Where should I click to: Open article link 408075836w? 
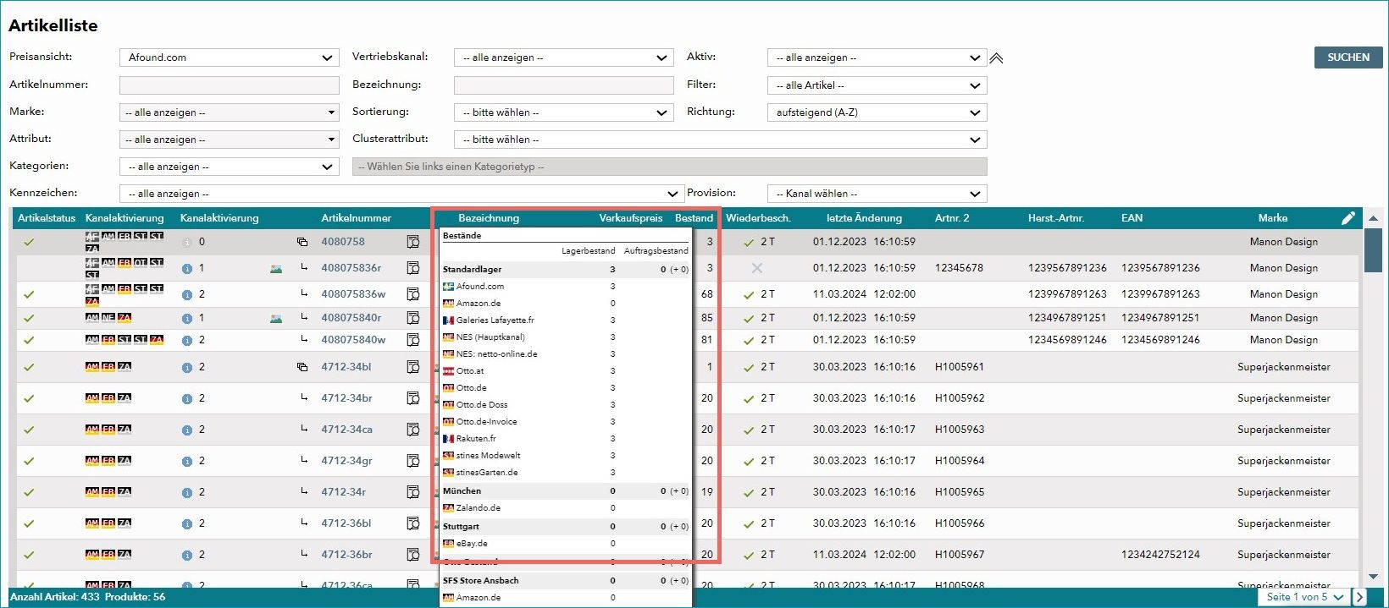tap(353, 294)
